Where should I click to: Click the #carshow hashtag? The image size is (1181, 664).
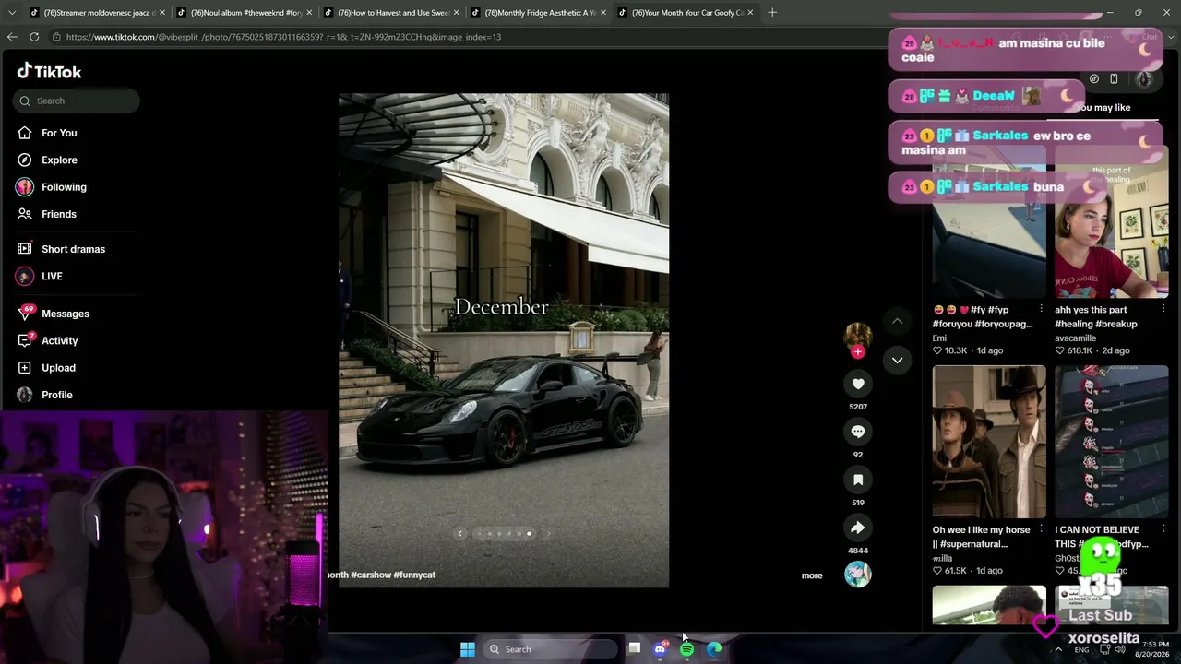(371, 575)
